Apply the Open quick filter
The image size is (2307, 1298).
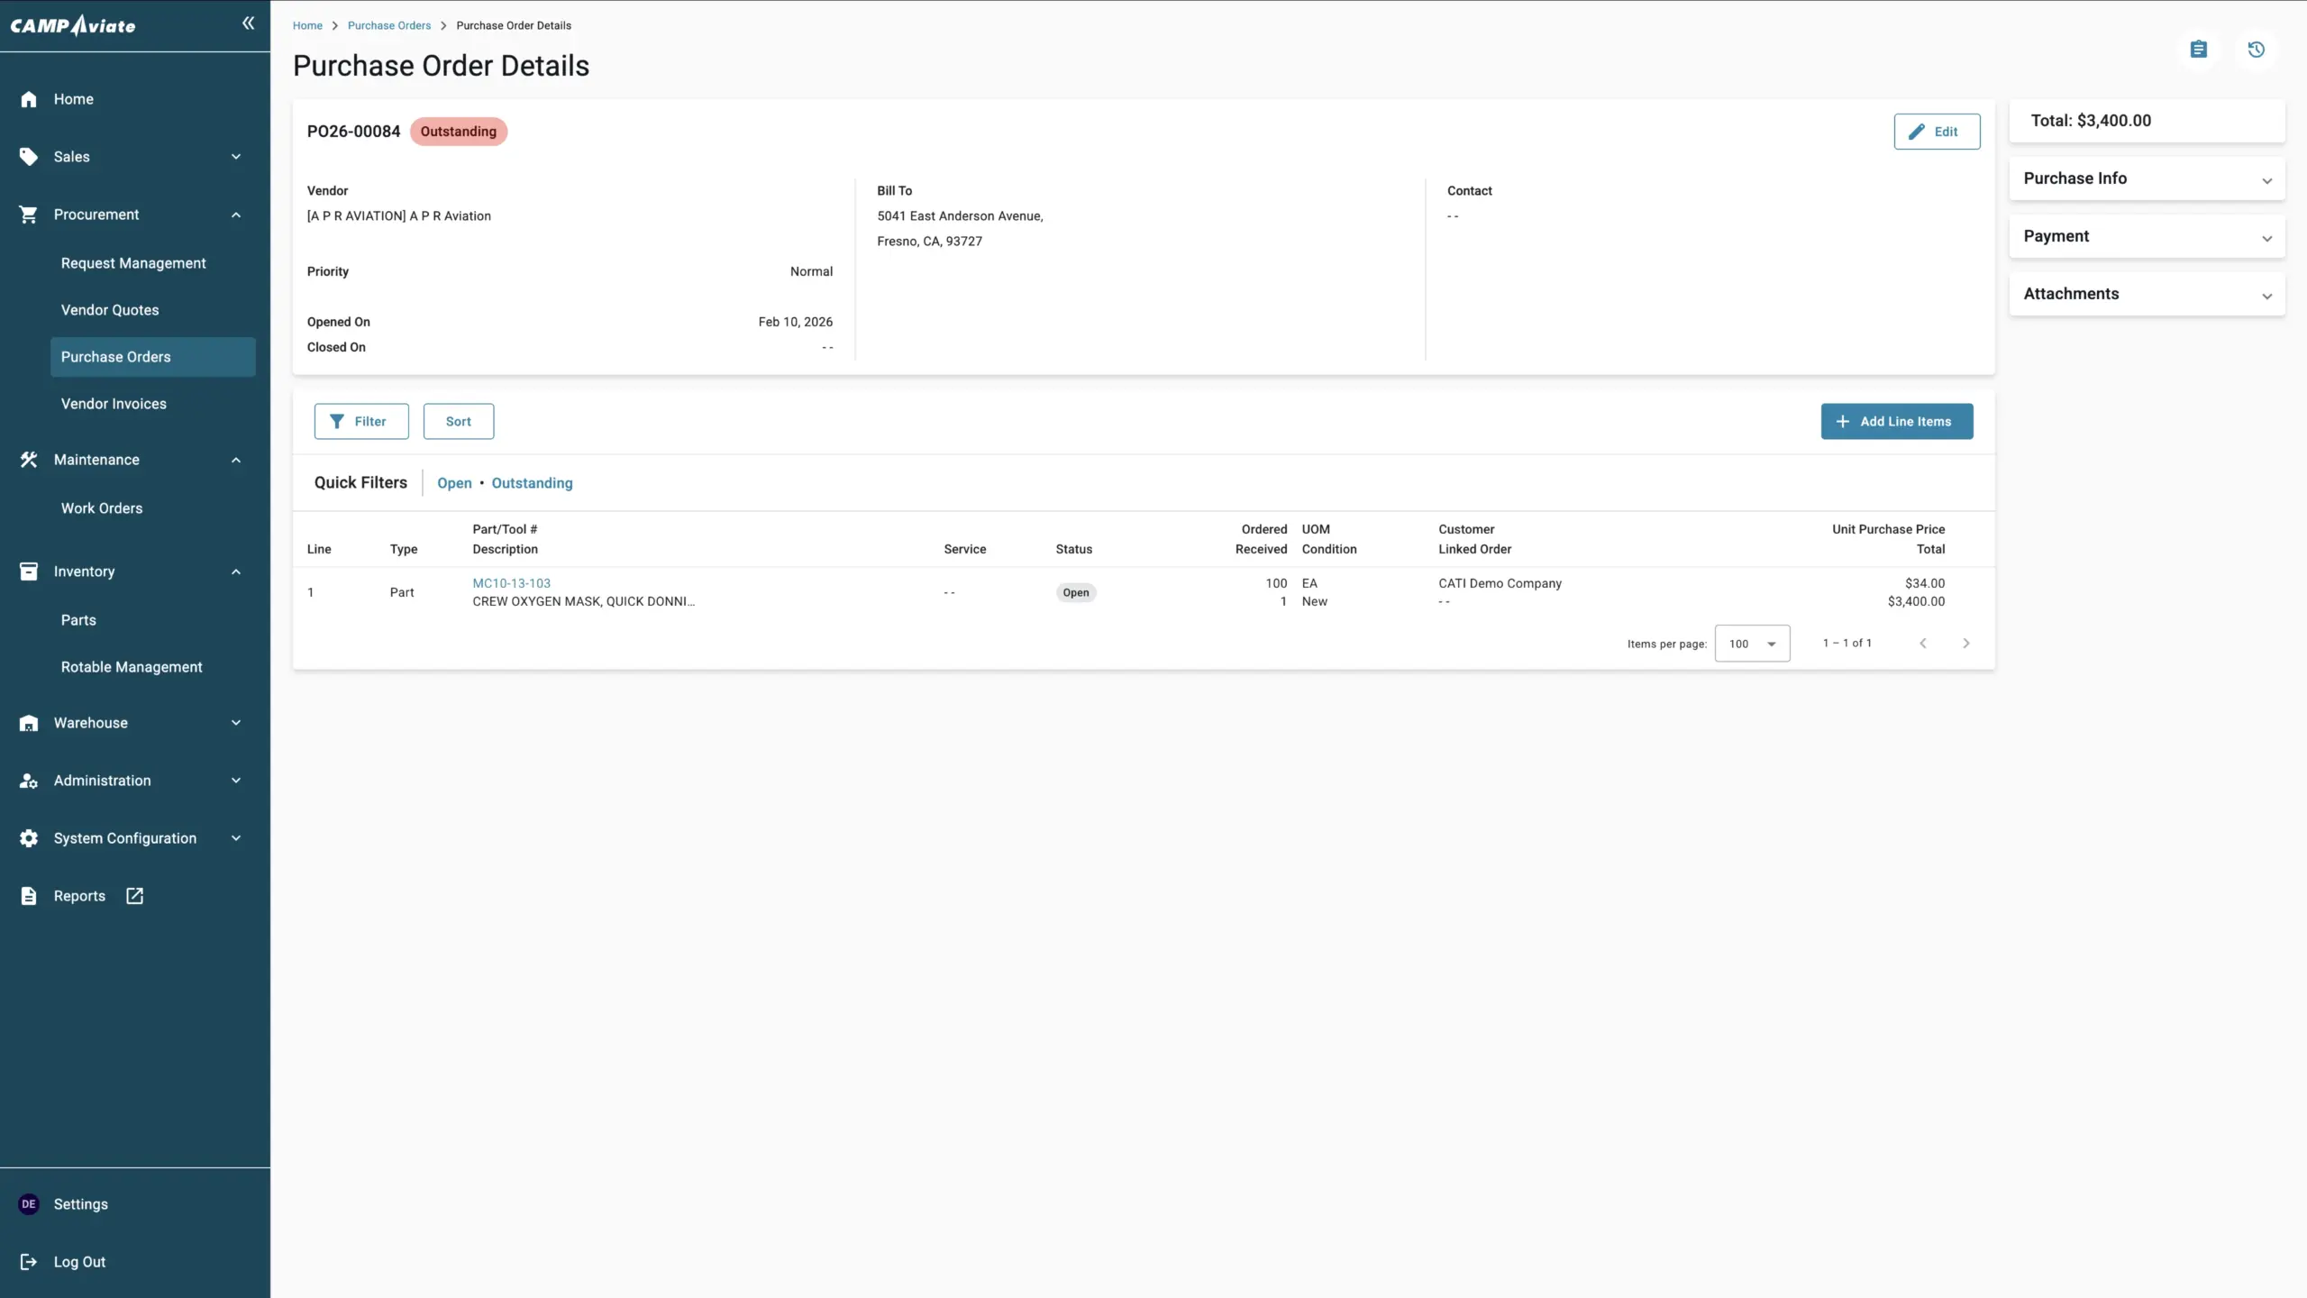click(454, 483)
